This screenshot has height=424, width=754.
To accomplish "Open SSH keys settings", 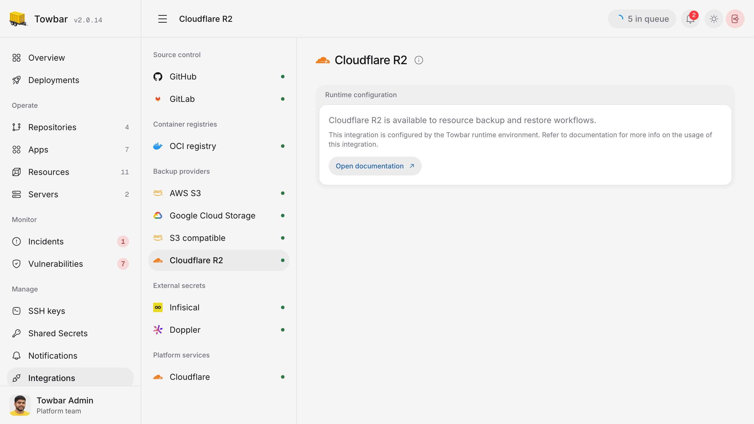I will click(x=70, y=311).
